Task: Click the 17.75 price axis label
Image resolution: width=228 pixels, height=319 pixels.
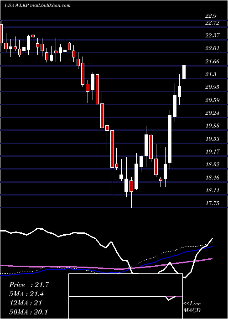Action: [212, 203]
